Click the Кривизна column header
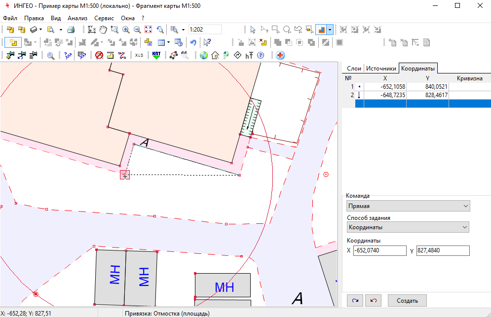Viewport: 491px width, 317px height. [469, 78]
